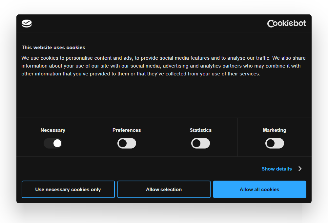328x223 pixels.
Task: Turn on the Statistics cookies toggle
Action: [x=201, y=143]
